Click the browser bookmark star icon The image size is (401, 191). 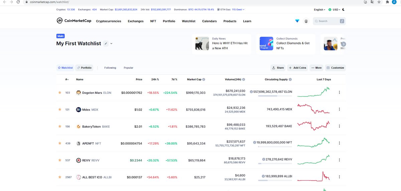pos(379,2)
